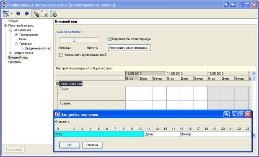Screen dimensions: 259x157
Task: Click the Вечер period input field
Action: [216, 134]
